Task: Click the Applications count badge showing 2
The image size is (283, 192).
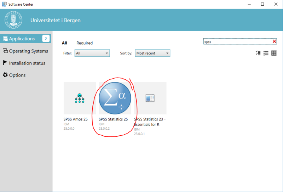Action: [x=46, y=39]
